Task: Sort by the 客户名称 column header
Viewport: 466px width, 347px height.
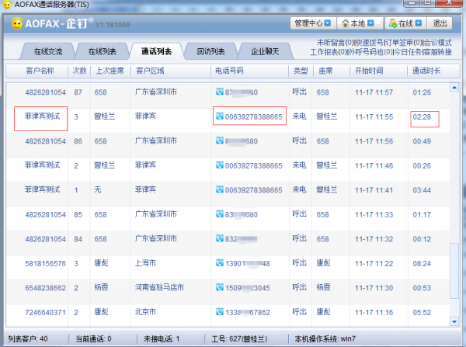Action: 40,71
